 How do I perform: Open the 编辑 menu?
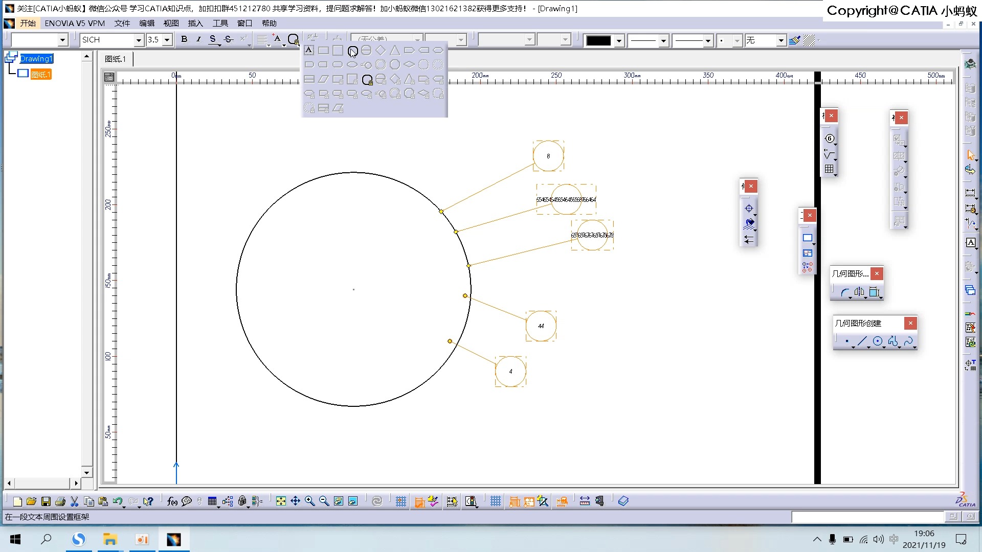pos(147,23)
